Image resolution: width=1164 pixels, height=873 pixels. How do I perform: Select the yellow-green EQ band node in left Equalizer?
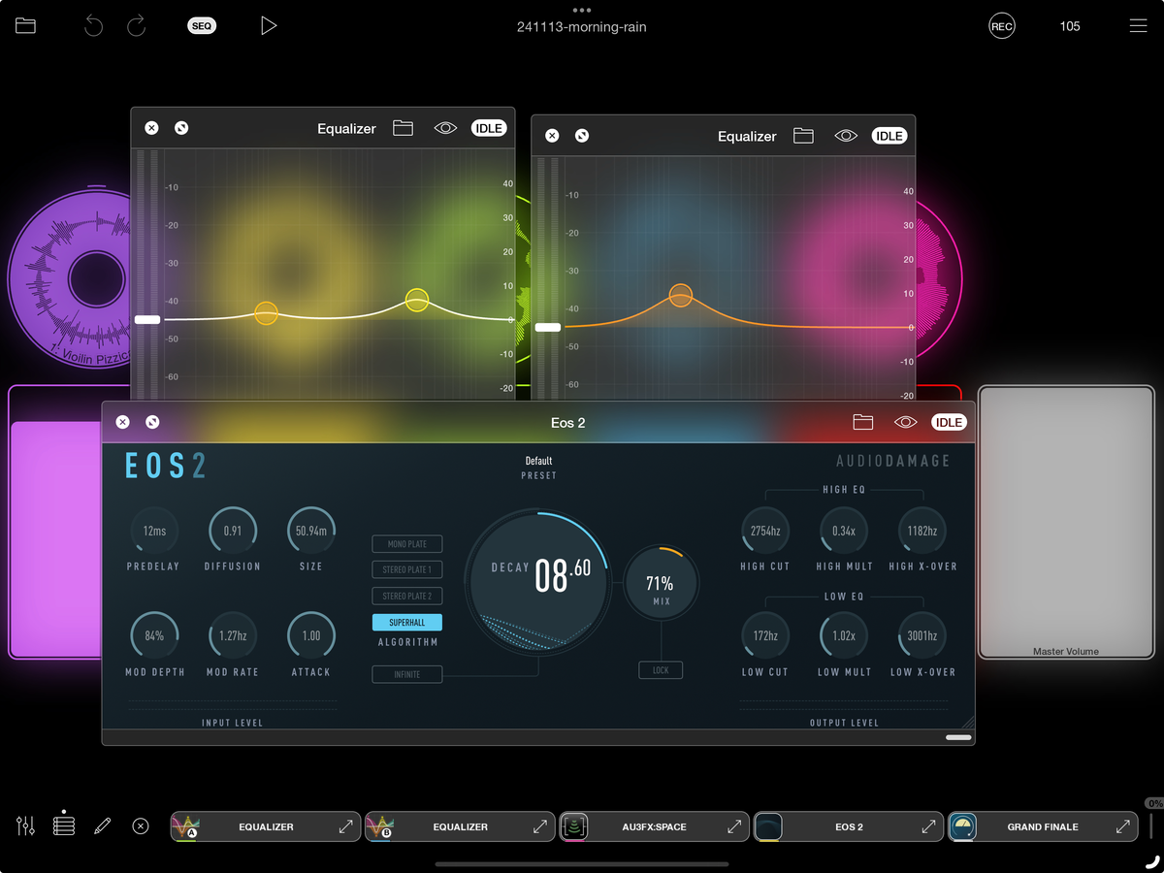pos(417,300)
